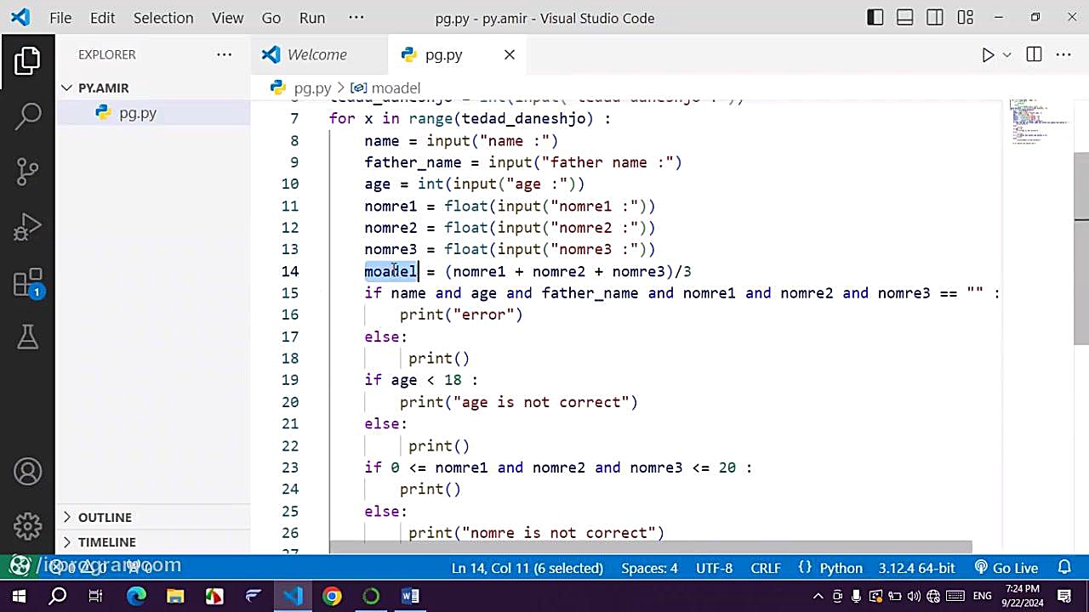The image size is (1089, 612).
Task: Click print("error") on line 16
Action: click(461, 314)
